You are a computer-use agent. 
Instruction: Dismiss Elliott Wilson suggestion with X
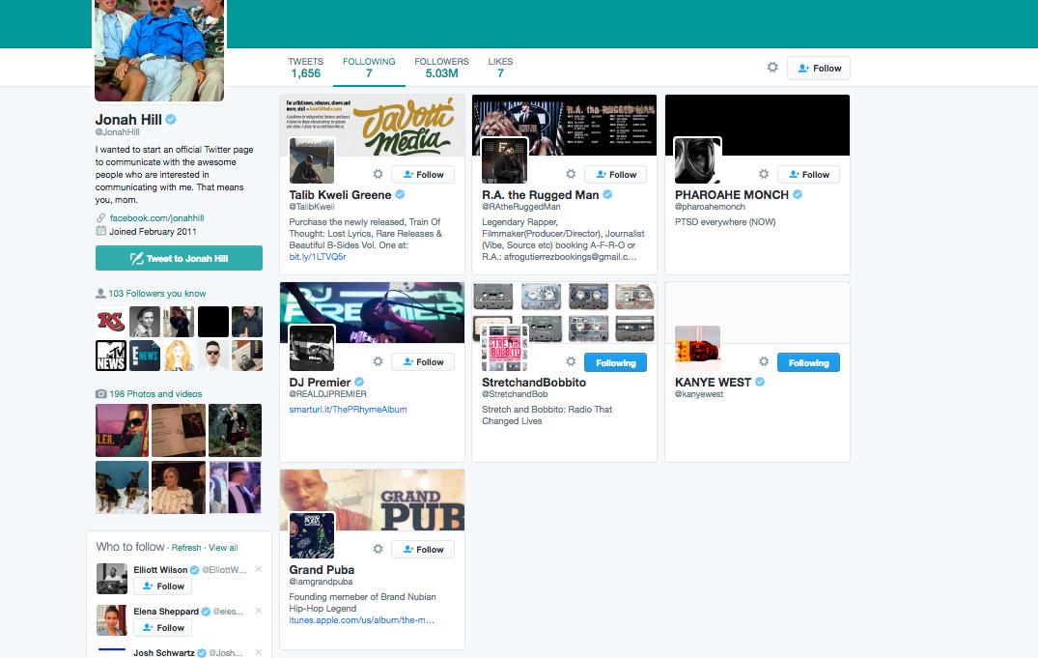tap(258, 569)
